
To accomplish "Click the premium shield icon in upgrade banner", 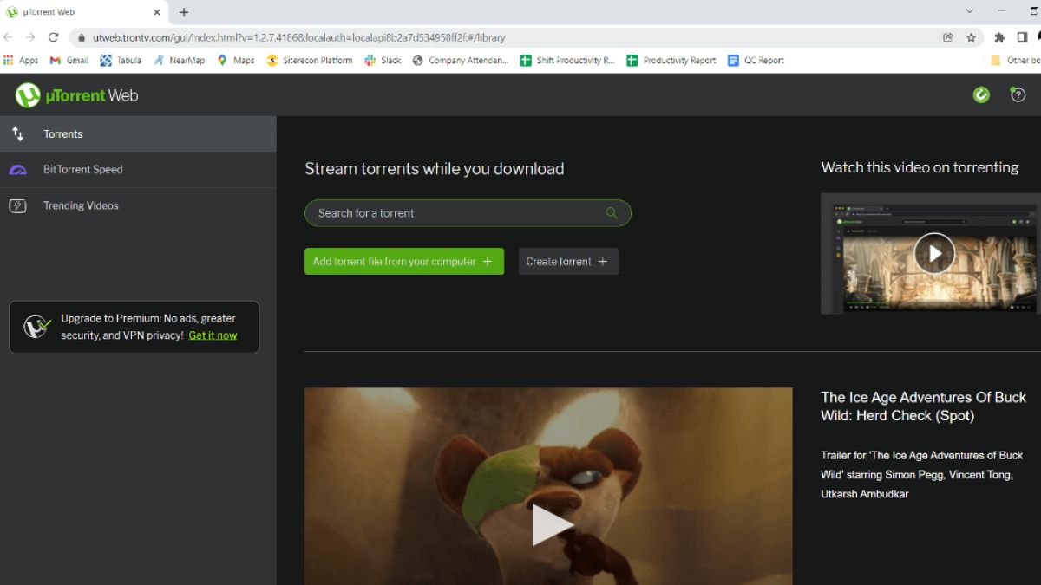I will (x=35, y=326).
